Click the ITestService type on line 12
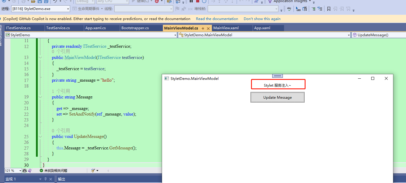The height and width of the screenshot is (183, 406). (95, 46)
